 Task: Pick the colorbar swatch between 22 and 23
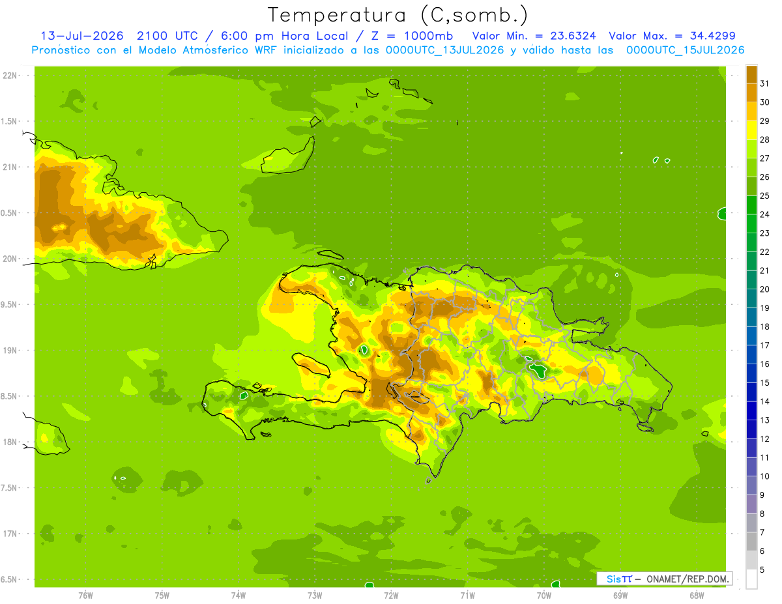tap(751, 242)
